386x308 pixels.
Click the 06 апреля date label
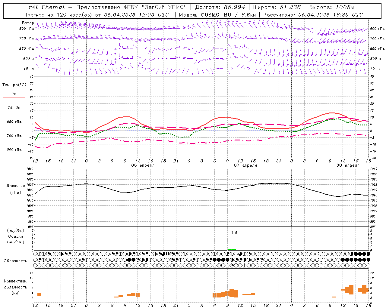pyautogui.click(x=143, y=165)
